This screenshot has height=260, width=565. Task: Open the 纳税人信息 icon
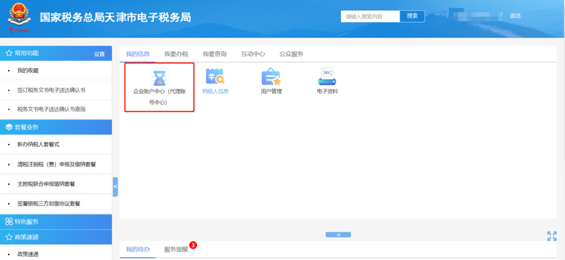click(215, 77)
